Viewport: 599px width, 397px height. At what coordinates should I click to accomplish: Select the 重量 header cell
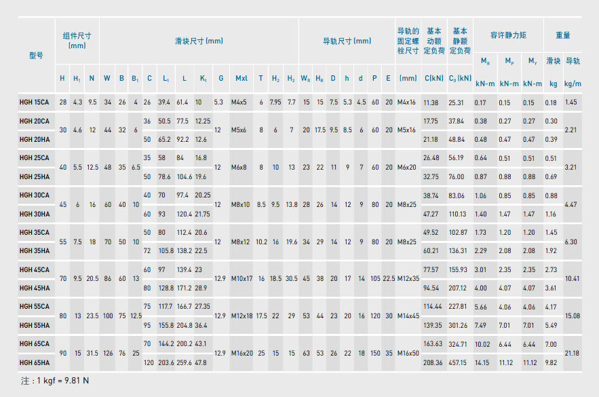[x=563, y=35]
